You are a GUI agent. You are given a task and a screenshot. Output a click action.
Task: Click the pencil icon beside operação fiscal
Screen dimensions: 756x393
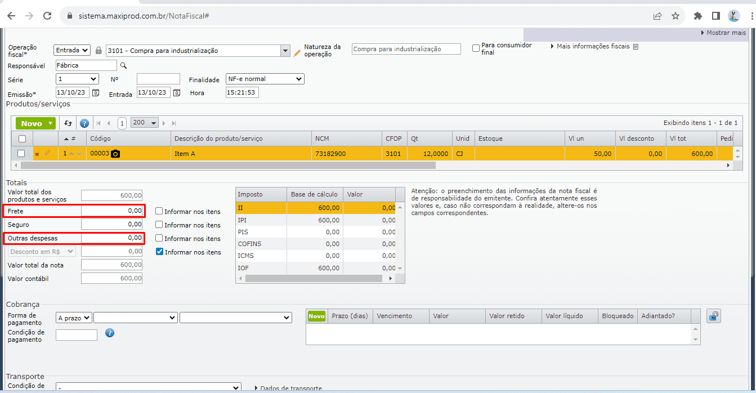coord(297,52)
